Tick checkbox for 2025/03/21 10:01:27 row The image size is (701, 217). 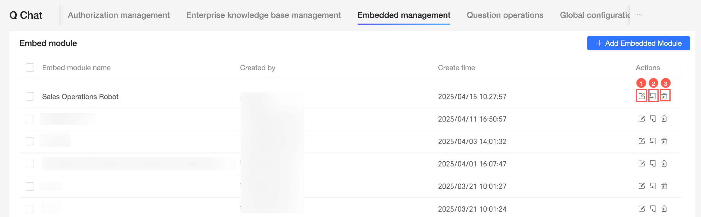(30, 186)
